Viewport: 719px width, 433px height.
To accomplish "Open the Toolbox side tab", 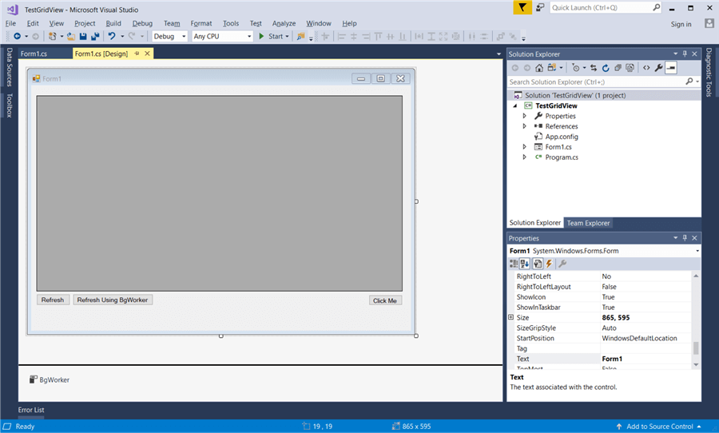I will tap(9, 105).
